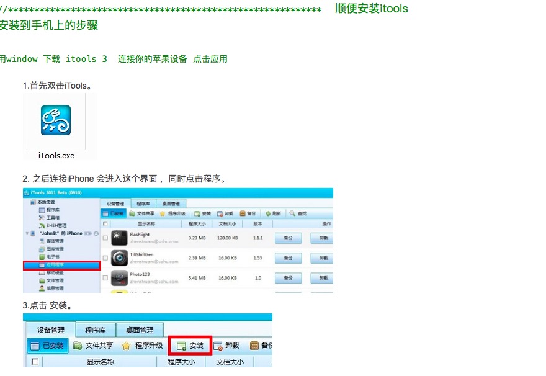Click 文件共享 in enlarged step 3 toolbar
Viewport: 546px width, 376px height.
[x=93, y=346]
